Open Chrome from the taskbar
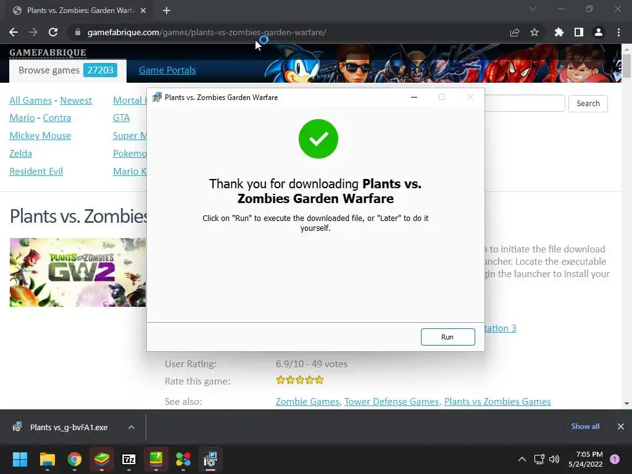Image resolution: width=632 pixels, height=474 pixels. tap(75, 459)
